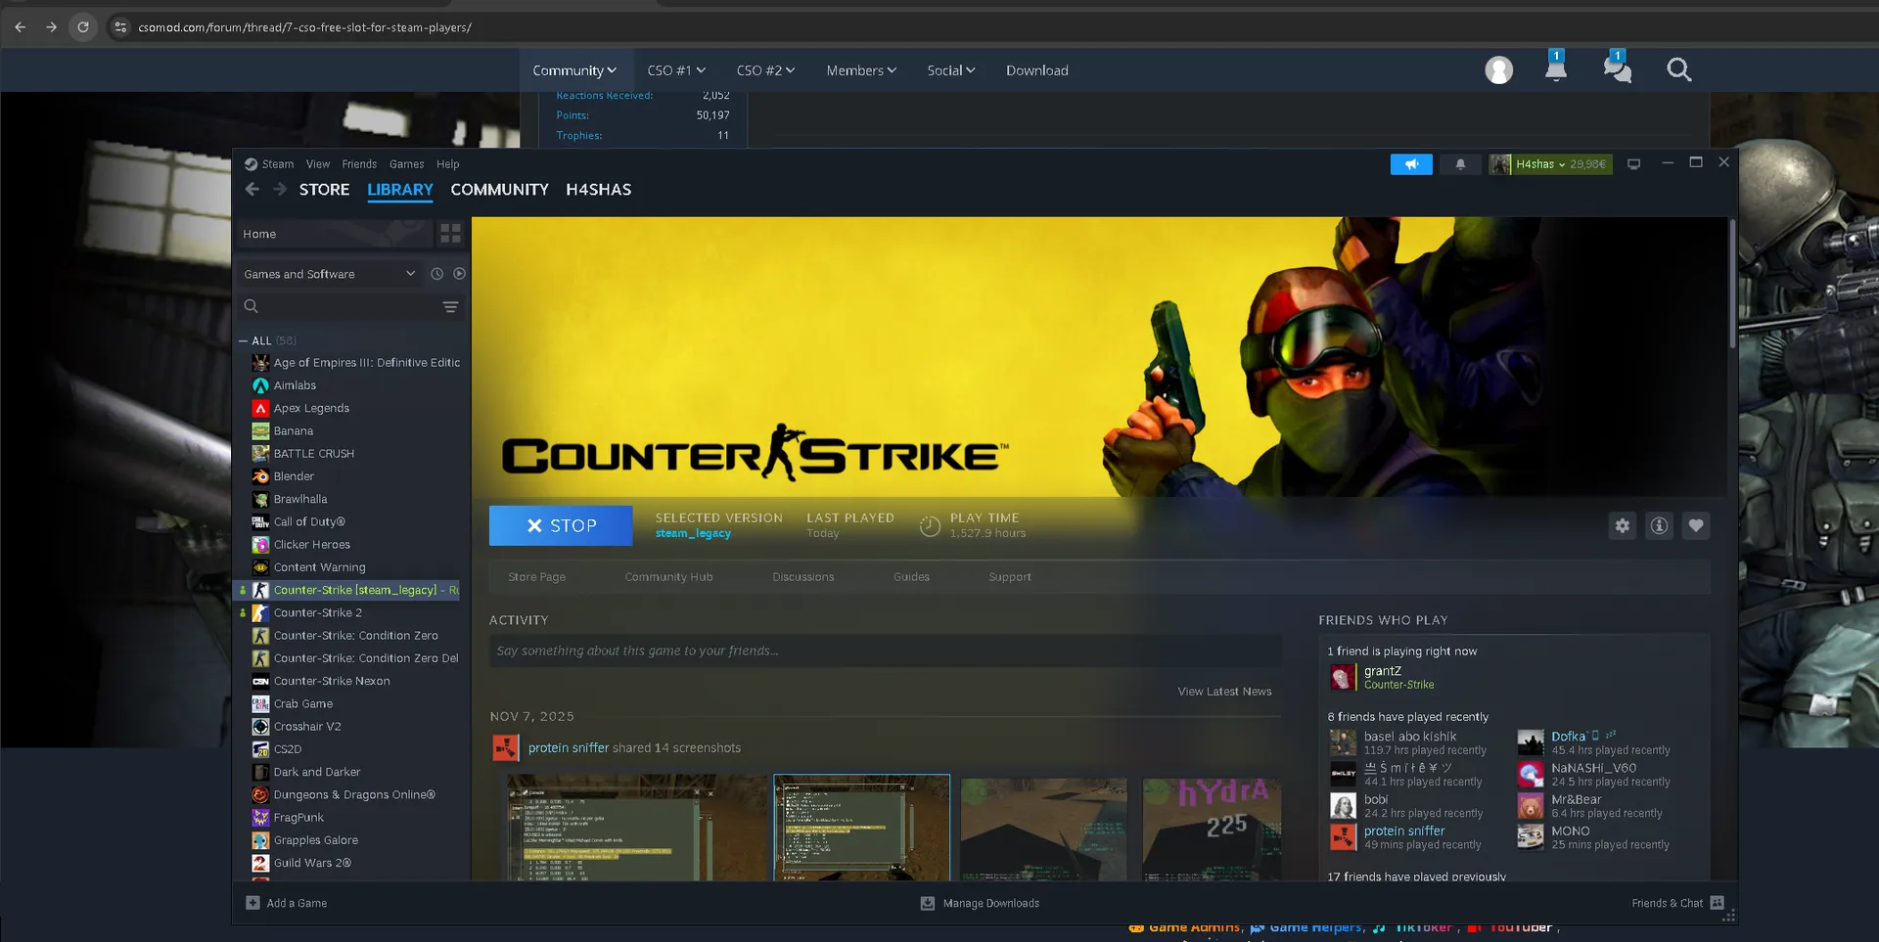This screenshot has height=942, width=1879.
Task: Open the Games and Software dropdown
Action: pos(331,274)
